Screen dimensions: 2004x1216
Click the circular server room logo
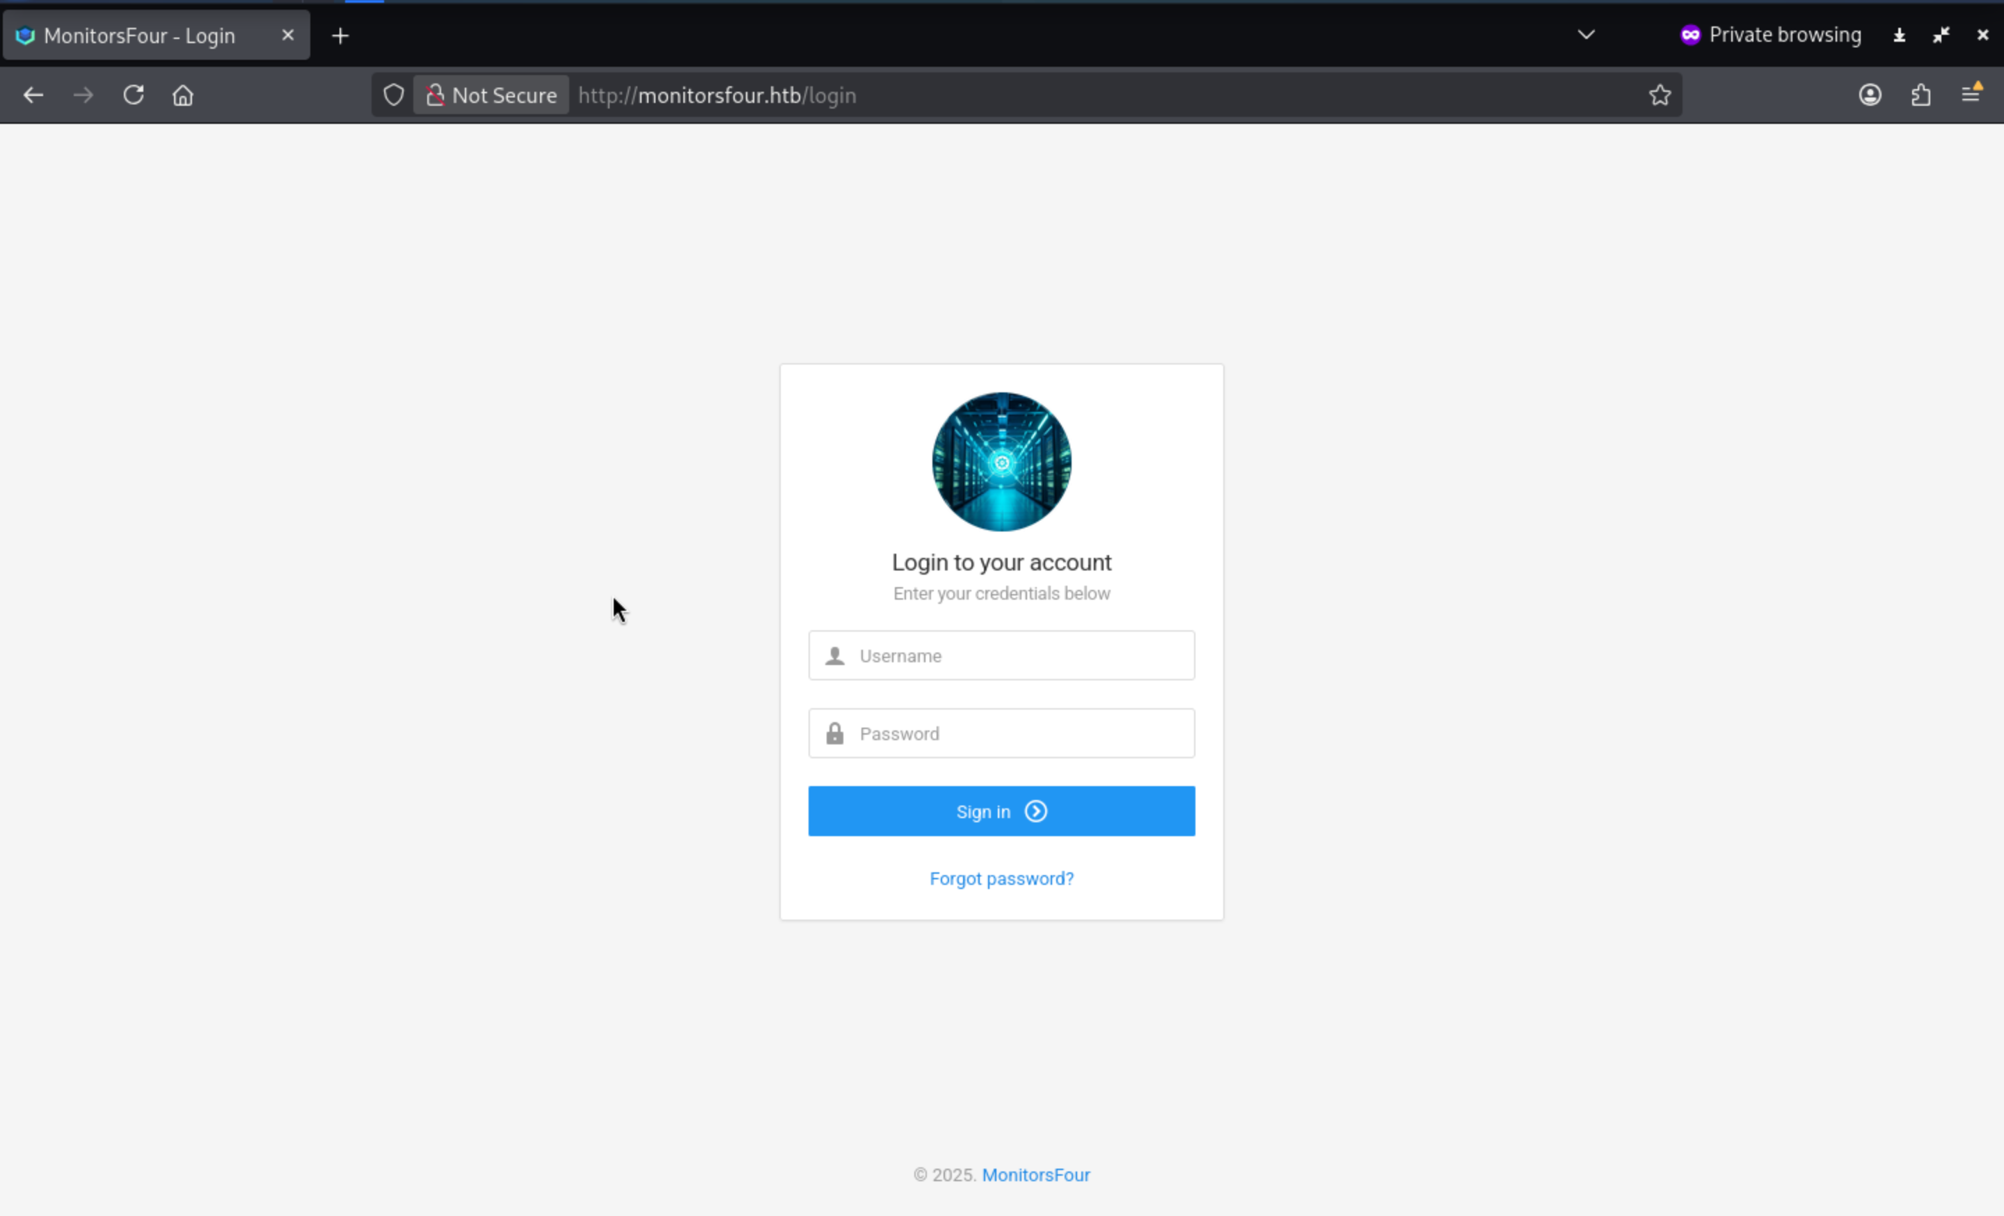tap(1001, 462)
